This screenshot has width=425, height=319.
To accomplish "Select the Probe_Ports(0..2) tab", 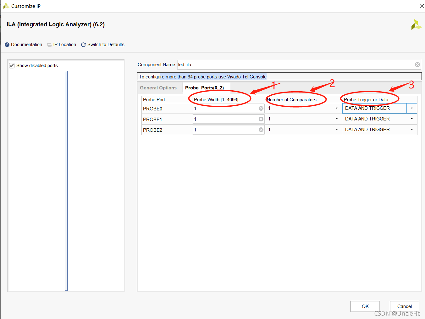I will coord(204,88).
